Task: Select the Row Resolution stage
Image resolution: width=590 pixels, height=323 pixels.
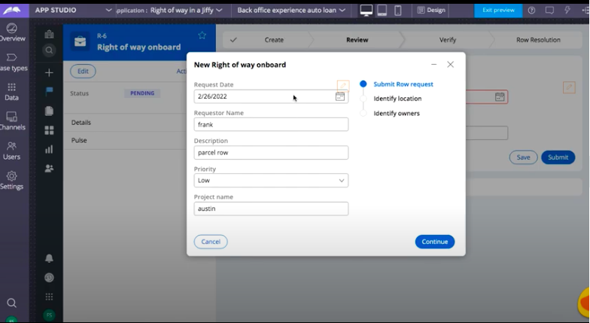Action: click(538, 40)
